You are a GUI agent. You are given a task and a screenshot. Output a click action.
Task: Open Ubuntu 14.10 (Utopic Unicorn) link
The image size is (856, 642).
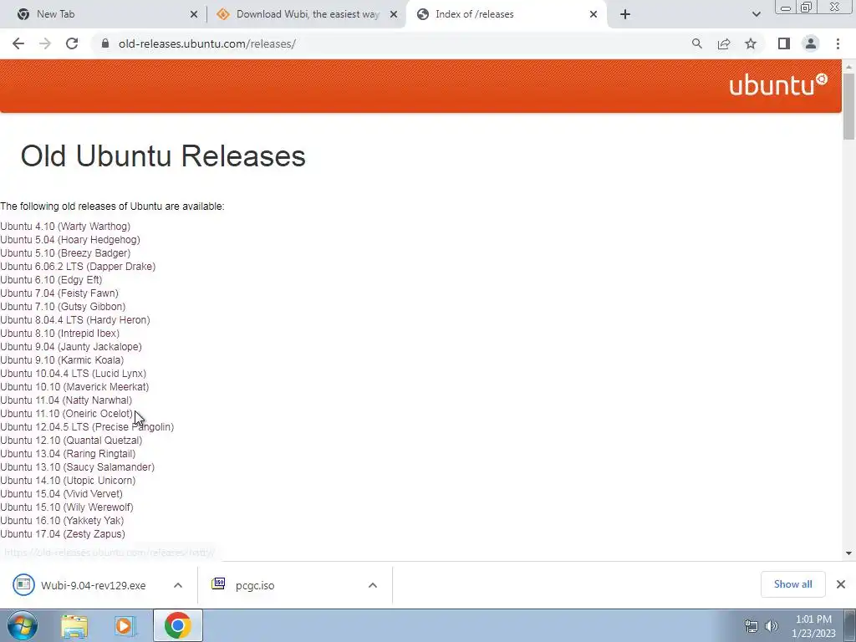pos(68,481)
